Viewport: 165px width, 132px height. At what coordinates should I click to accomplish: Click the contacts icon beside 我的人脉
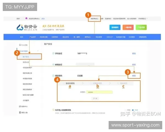coord(20,112)
